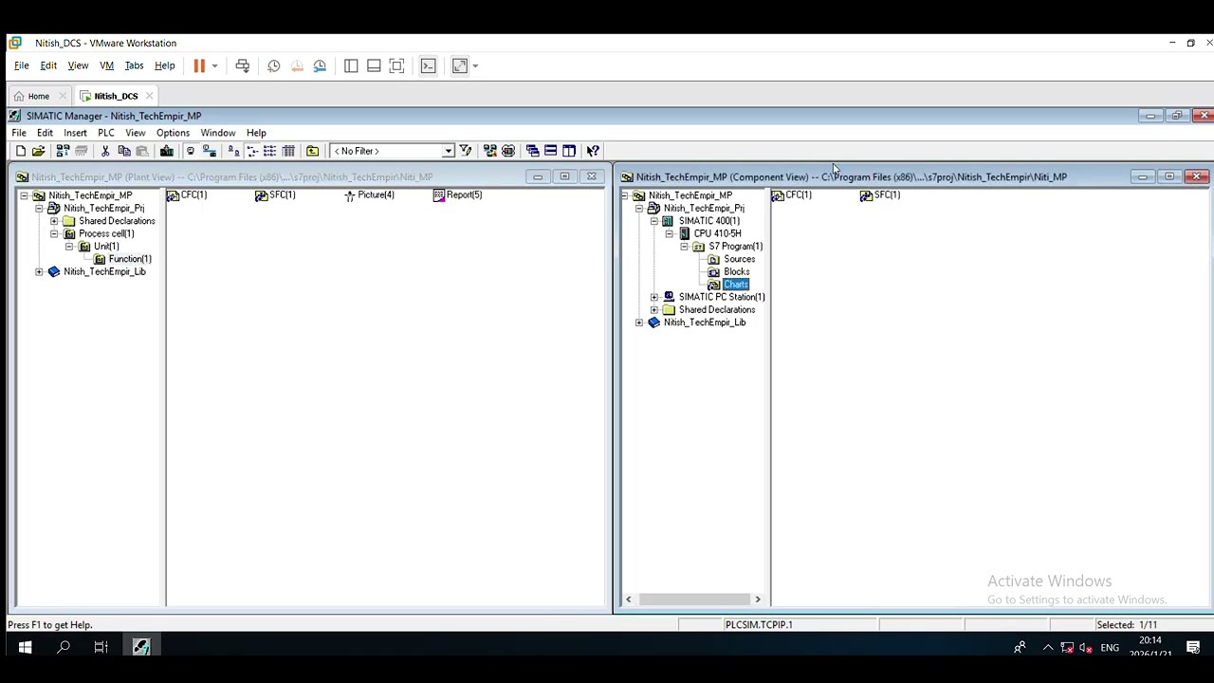
Task: Select SFC(1) chart in Plant View
Action: pyautogui.click(x=276, y=195)
